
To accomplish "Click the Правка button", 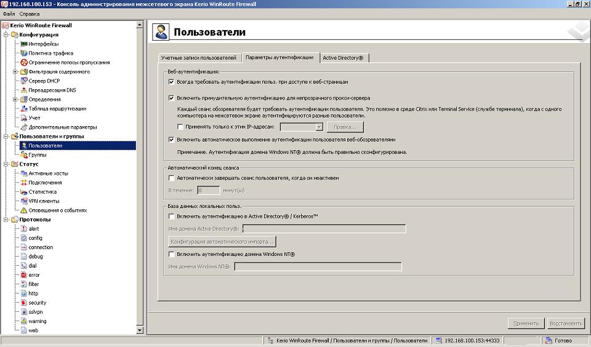I will pyautogui.click(x=345, y=127).
